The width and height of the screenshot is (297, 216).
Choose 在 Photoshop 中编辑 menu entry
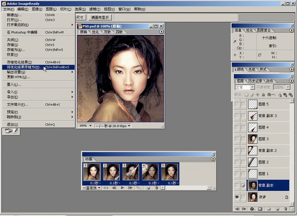point(38,32)
